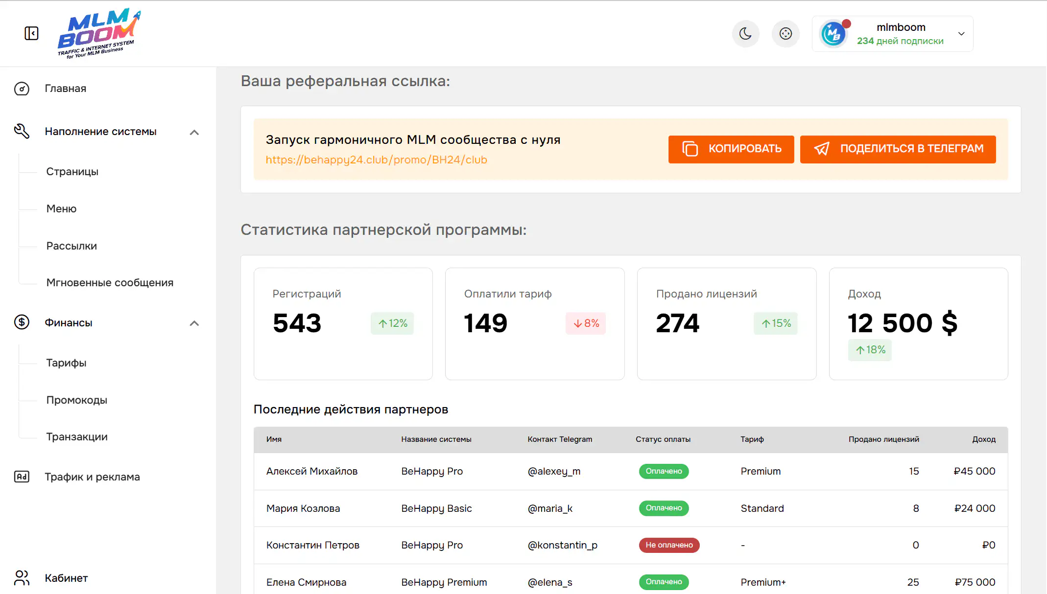Collapse the Финансы section chevron
1047x594 pixels.
(x=194, y=323)
